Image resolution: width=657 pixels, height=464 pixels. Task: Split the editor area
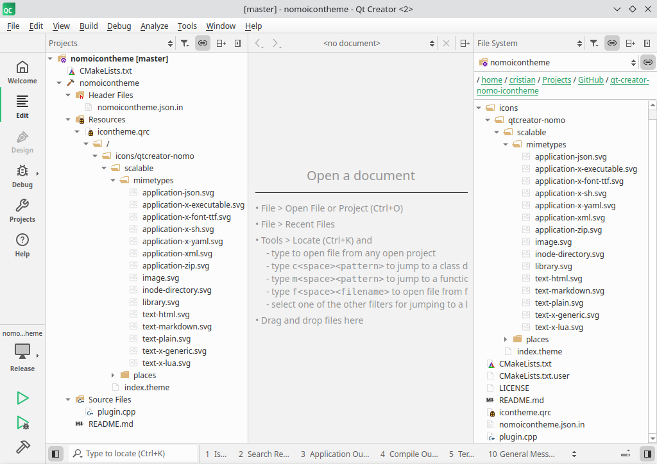click(x=465, y=43)
